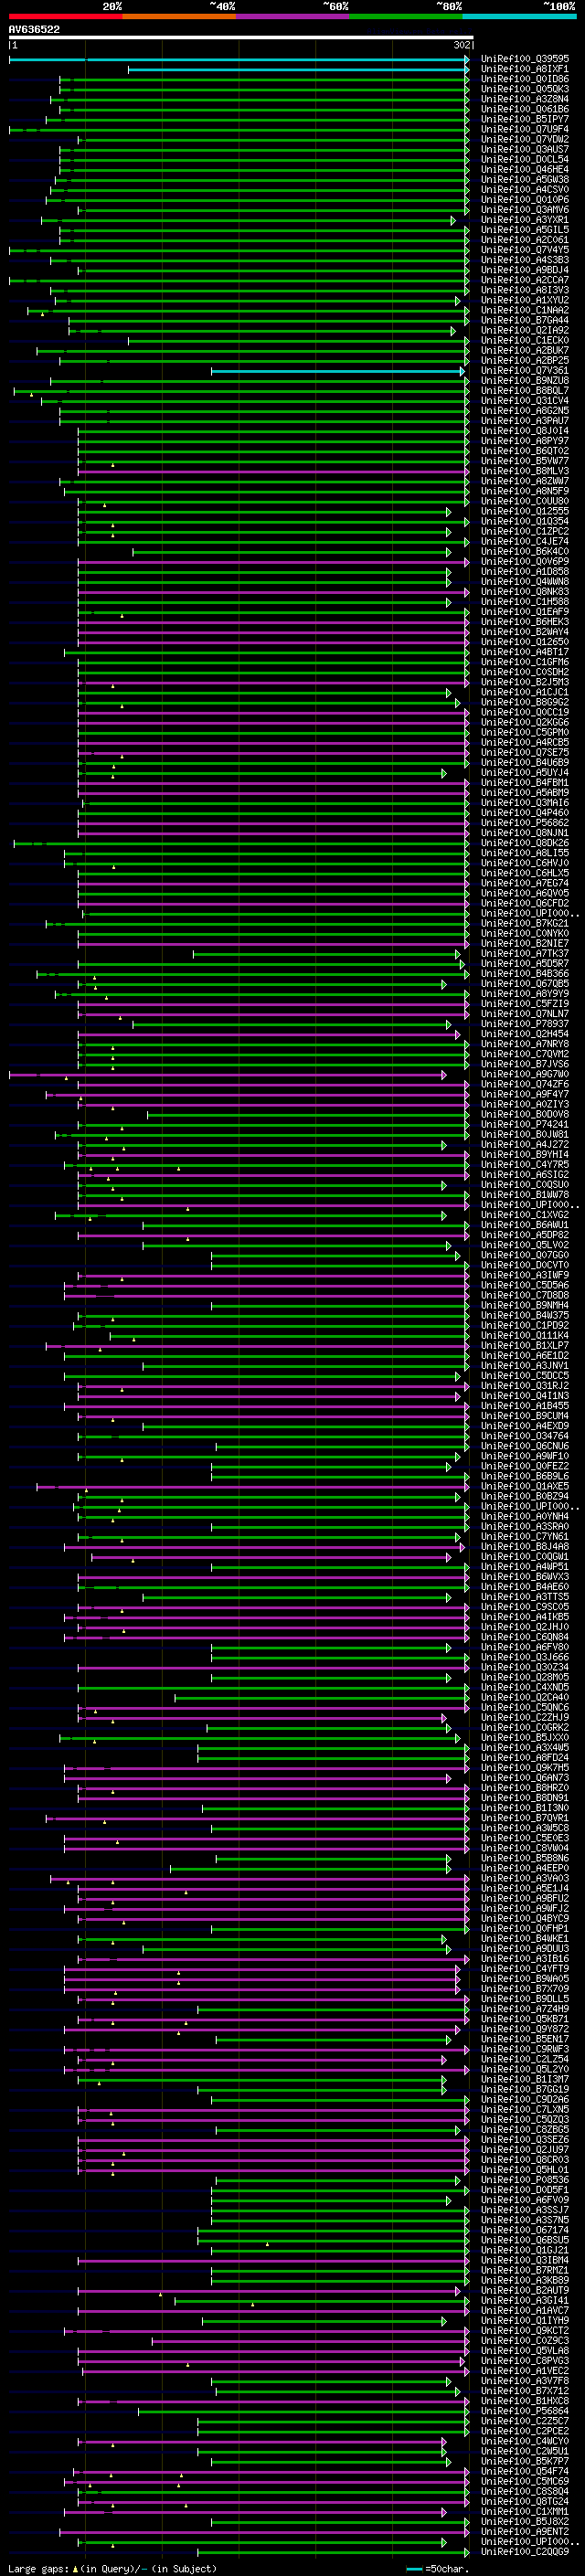
Task: Select UniRef100_Q07GG0 label
Action: [x=525, y=1256]
